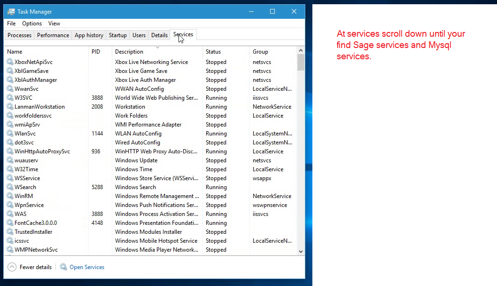
Task: Collapse view using Fewer details arrow
Action: tap(12, 267)
